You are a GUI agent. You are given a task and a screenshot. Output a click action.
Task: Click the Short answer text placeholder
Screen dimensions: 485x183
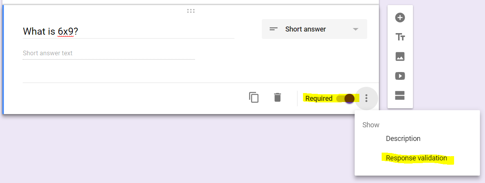pyautogui.click(x=48, y=53)
